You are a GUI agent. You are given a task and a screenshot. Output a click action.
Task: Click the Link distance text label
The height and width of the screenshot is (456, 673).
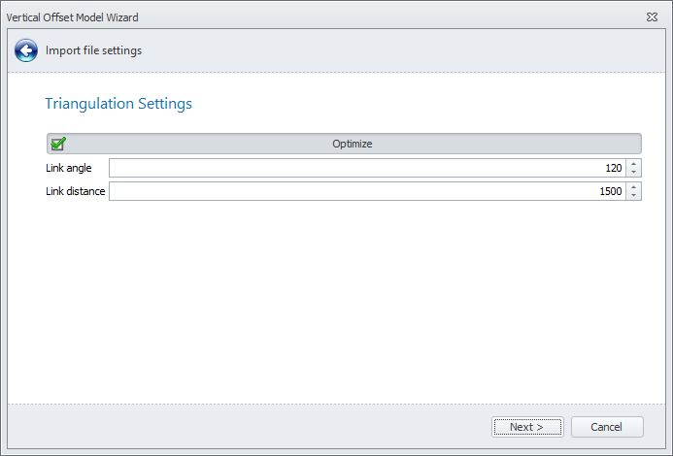[x=75, y=191]
